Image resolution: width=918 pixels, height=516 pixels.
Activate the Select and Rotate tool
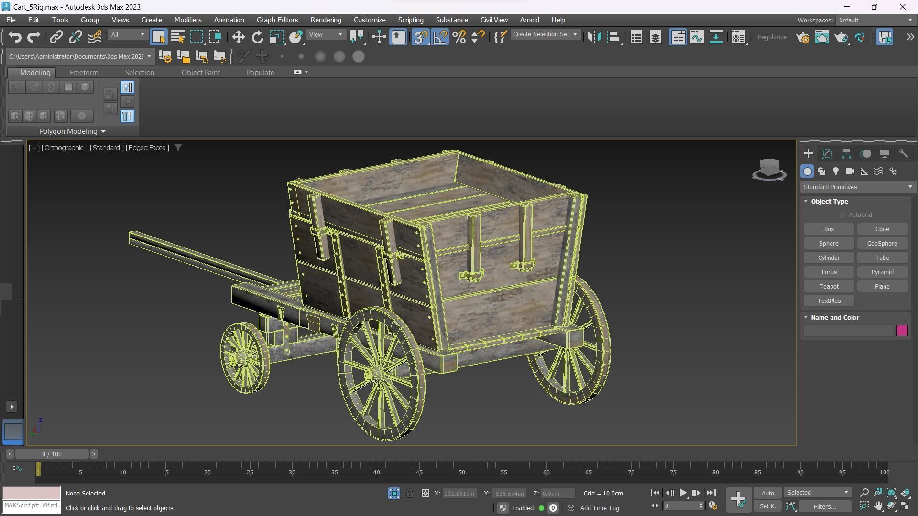pos(257,37)
